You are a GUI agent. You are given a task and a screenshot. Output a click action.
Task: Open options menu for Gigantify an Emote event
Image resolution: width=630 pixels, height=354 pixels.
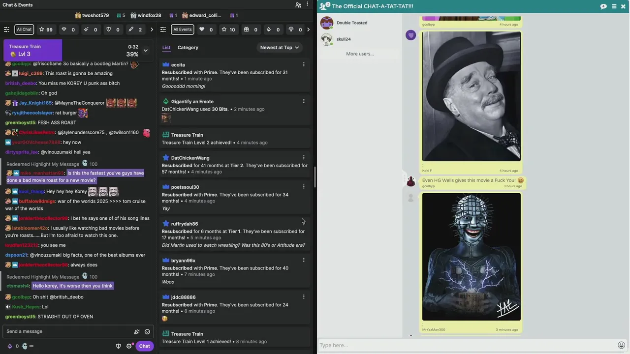coord(304,101)
